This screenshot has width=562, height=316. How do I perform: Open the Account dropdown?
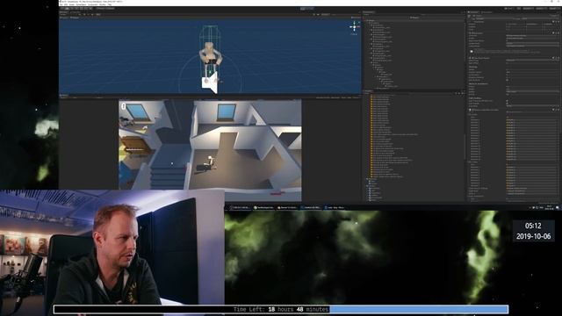click(x=529, y=8)
